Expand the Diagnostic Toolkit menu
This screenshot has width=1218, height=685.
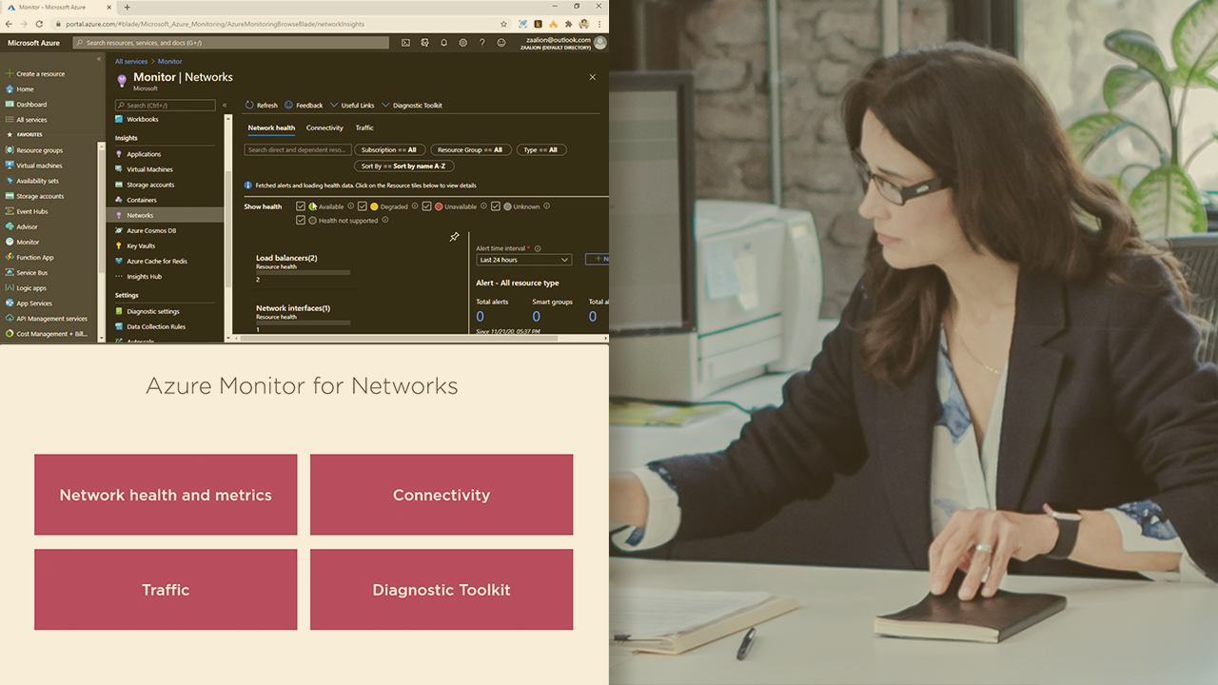point(411,106)
